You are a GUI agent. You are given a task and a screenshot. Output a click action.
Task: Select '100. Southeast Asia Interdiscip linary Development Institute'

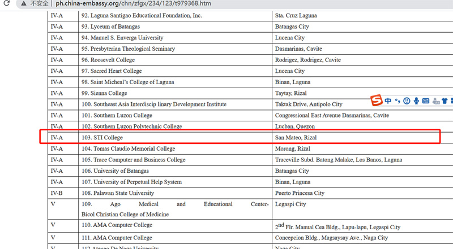click(154, 104)
